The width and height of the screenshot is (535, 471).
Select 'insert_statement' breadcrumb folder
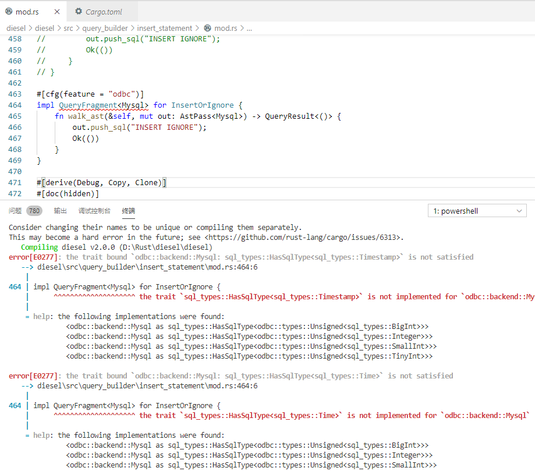click(165, 29)
